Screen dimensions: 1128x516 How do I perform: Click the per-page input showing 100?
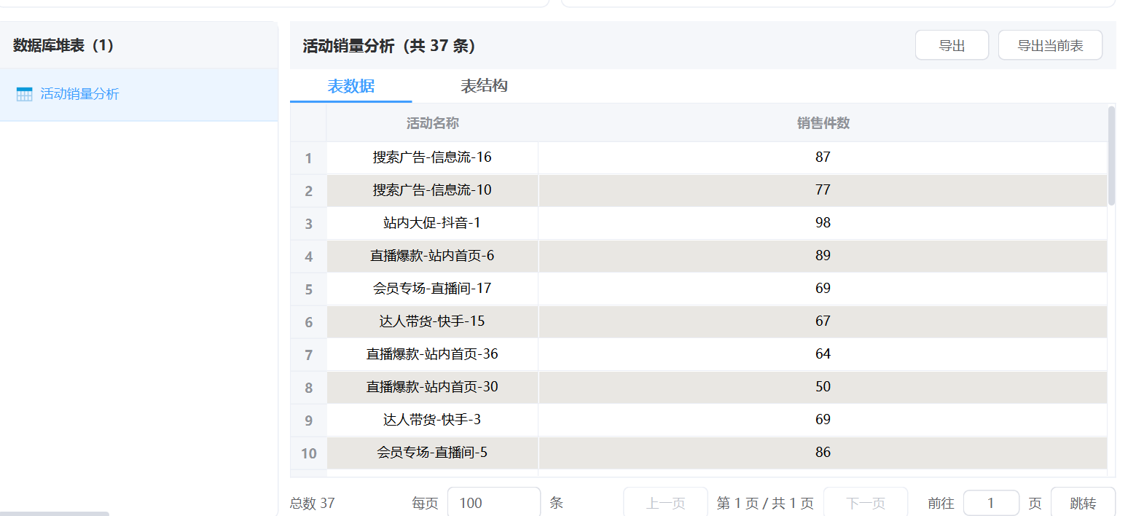[x=493, y=503]
